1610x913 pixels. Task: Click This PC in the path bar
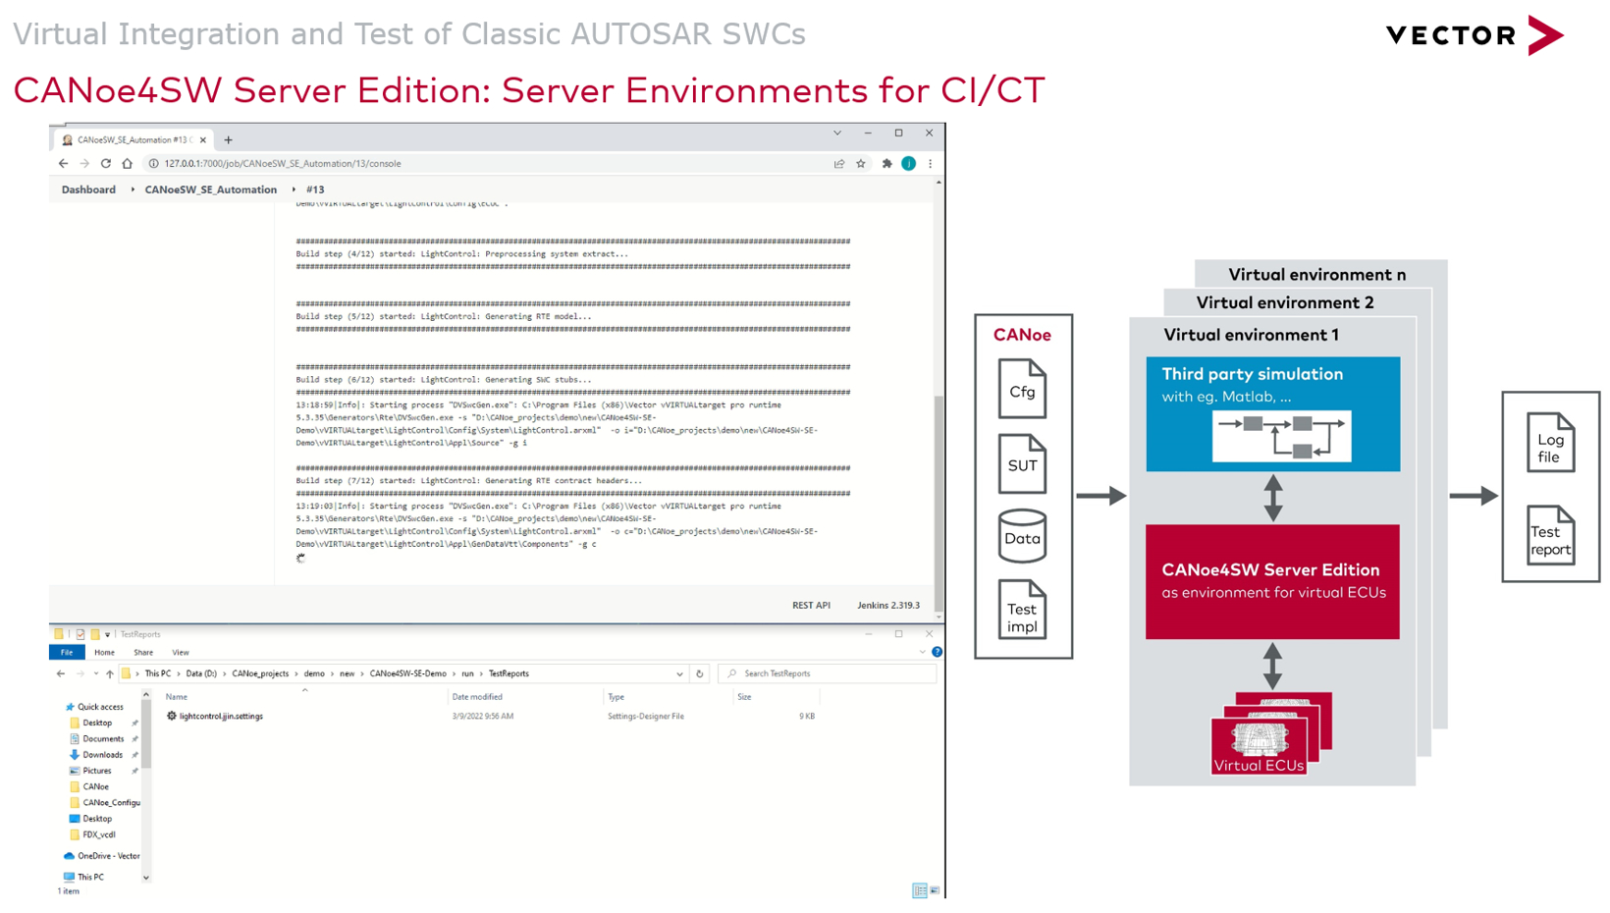click(x=157, y=673)
